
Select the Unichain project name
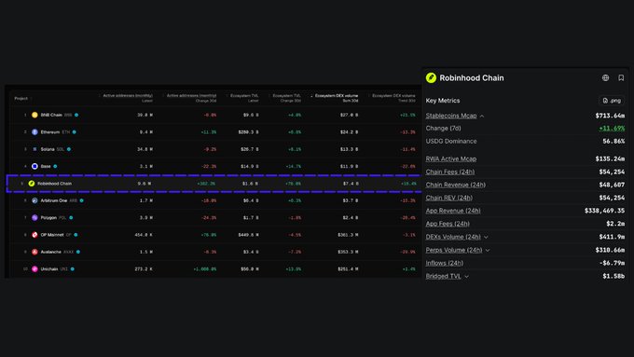49,268
